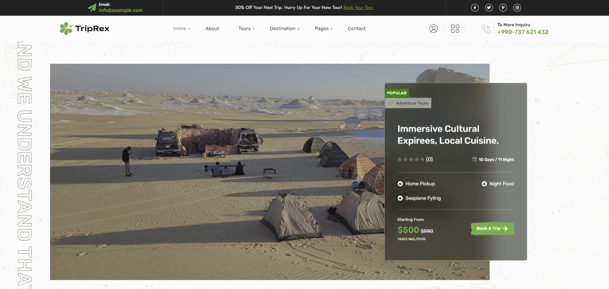The height and width of the screenshot is (289, 609).
Task: Click the Home Pickup label
Action: coord(420,184)
